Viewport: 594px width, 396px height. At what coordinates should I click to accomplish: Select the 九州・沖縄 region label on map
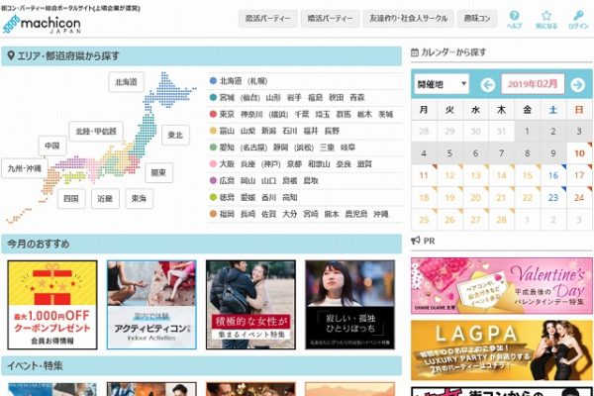pos(25,168)
